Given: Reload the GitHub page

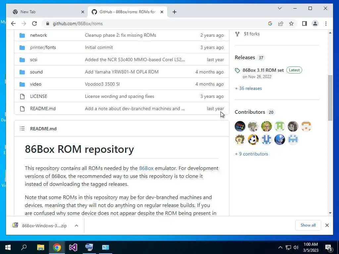Looking at the screenshot, I should (x=34, y=23).
